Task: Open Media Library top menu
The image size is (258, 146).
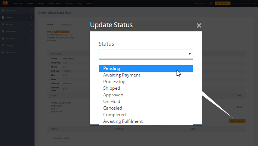Action: tap(55, 3)
